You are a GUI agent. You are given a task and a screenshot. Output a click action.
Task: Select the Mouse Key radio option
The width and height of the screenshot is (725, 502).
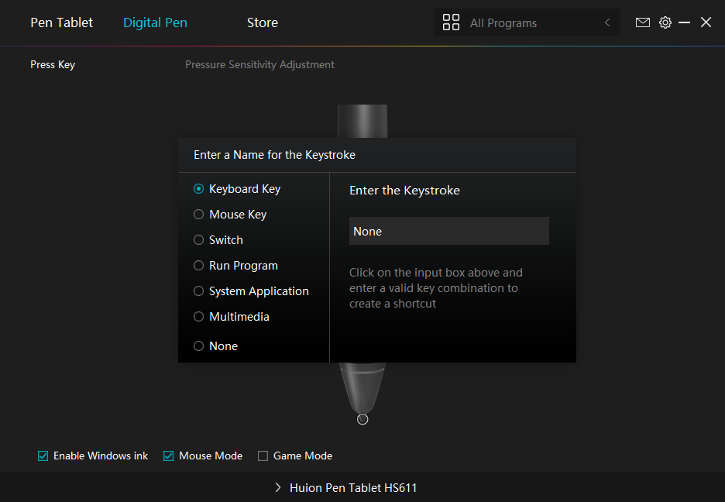point(198,215)
